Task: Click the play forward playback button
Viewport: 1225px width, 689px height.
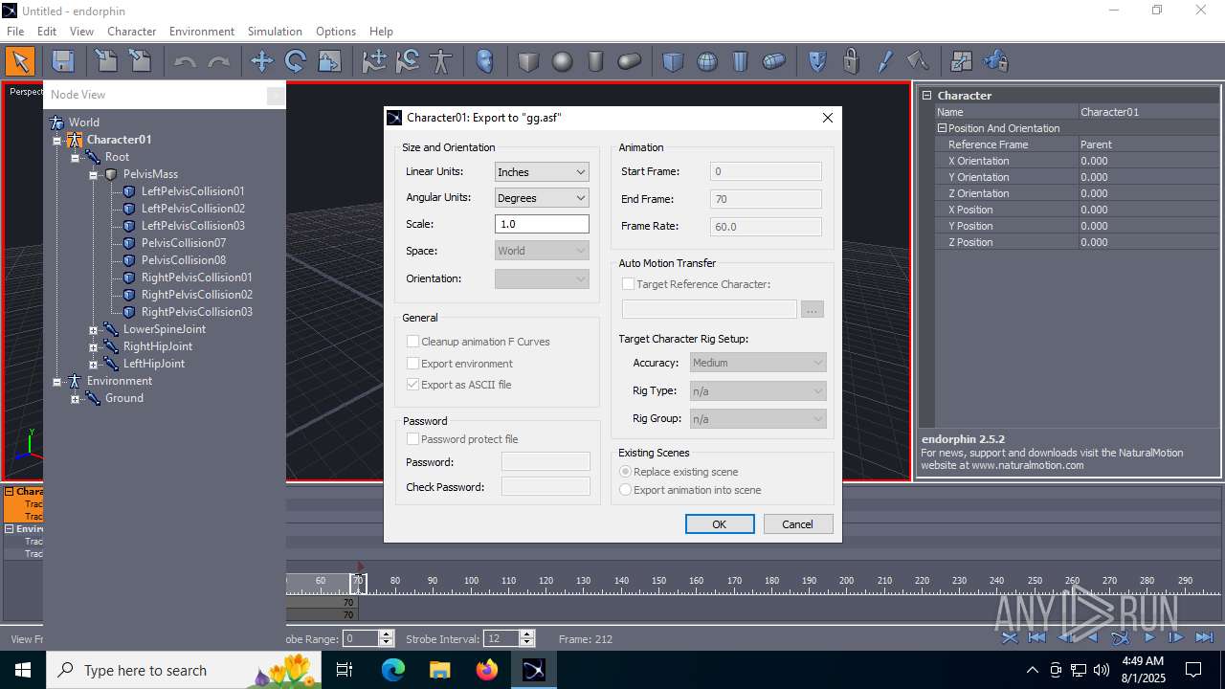Action: [1149, 637]
